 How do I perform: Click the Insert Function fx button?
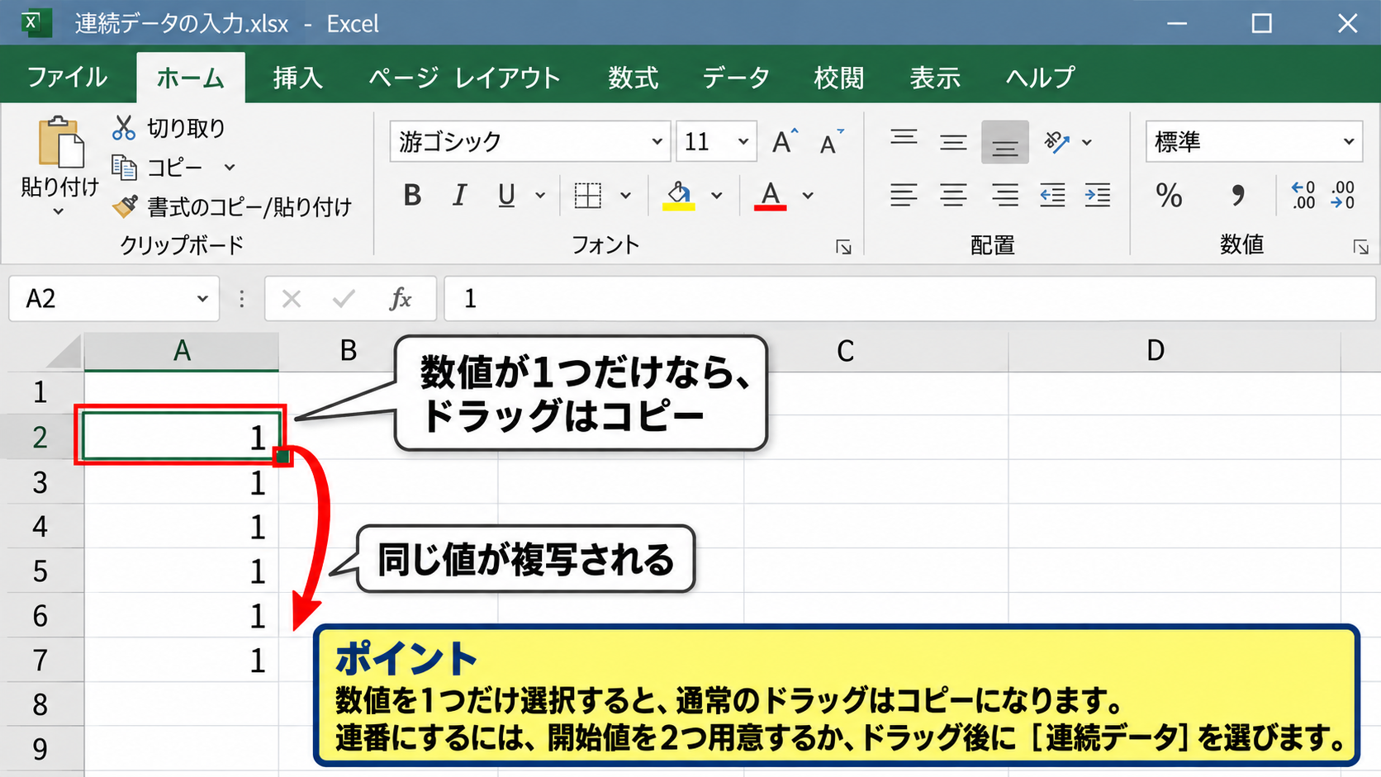click(401, 298)
